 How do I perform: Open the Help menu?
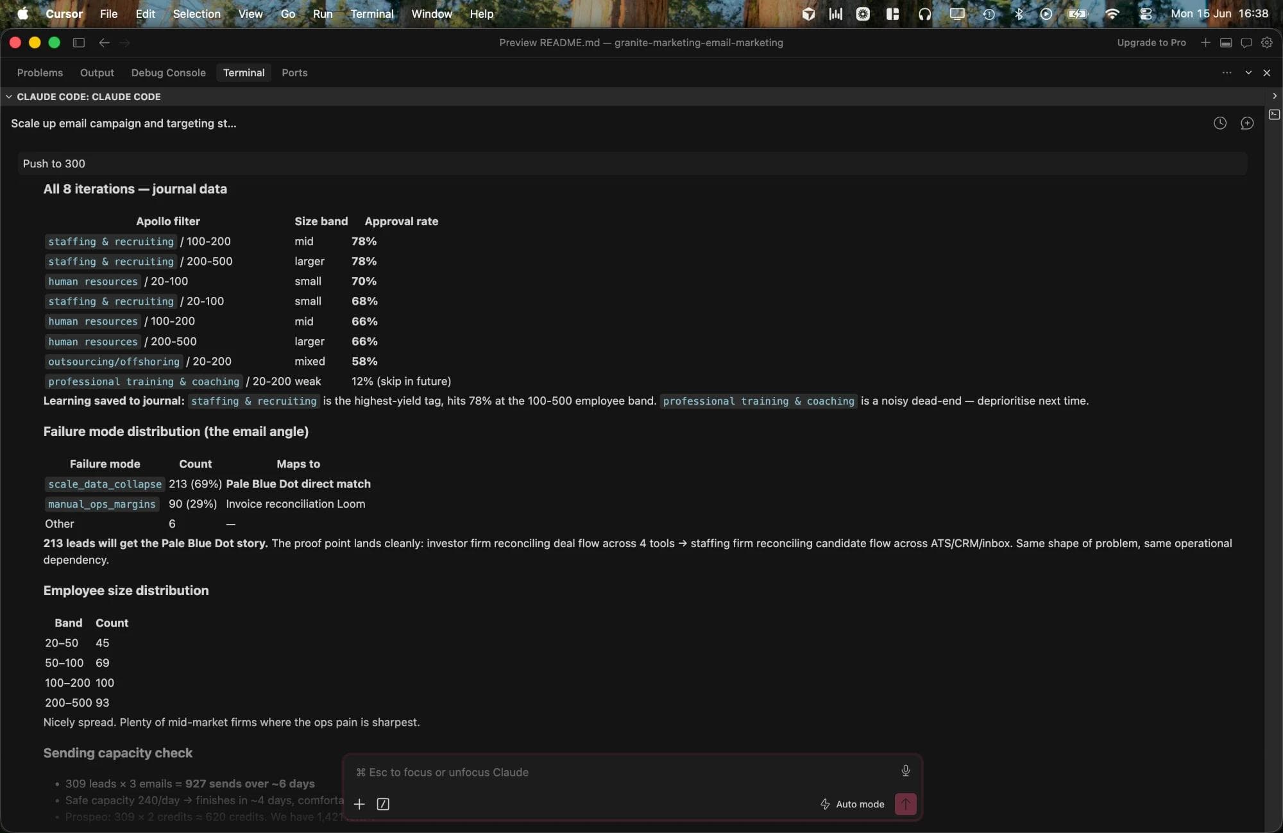pos(481,13)
